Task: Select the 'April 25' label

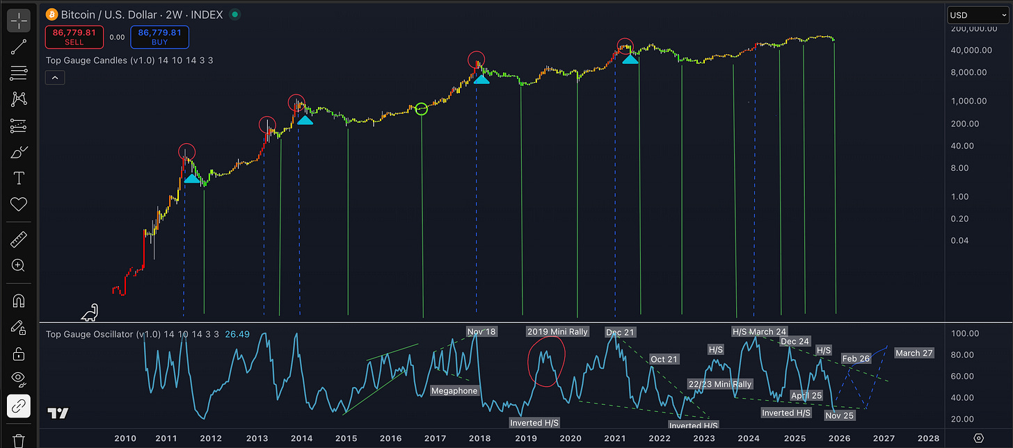Action: (x=806, y=395)
